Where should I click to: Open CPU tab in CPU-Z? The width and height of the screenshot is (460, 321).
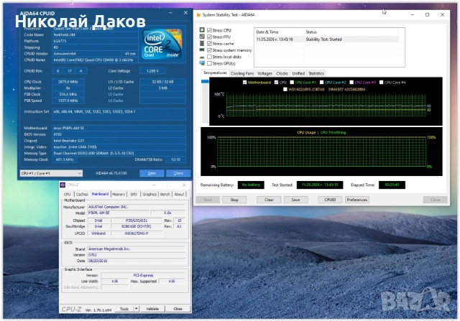click(x=68, y=194)
